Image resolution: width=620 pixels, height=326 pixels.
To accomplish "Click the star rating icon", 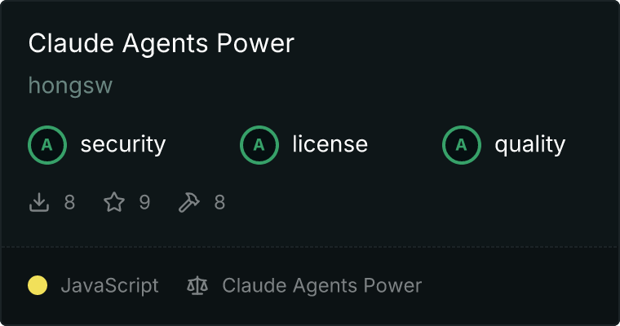I will (x=114, y=202).
